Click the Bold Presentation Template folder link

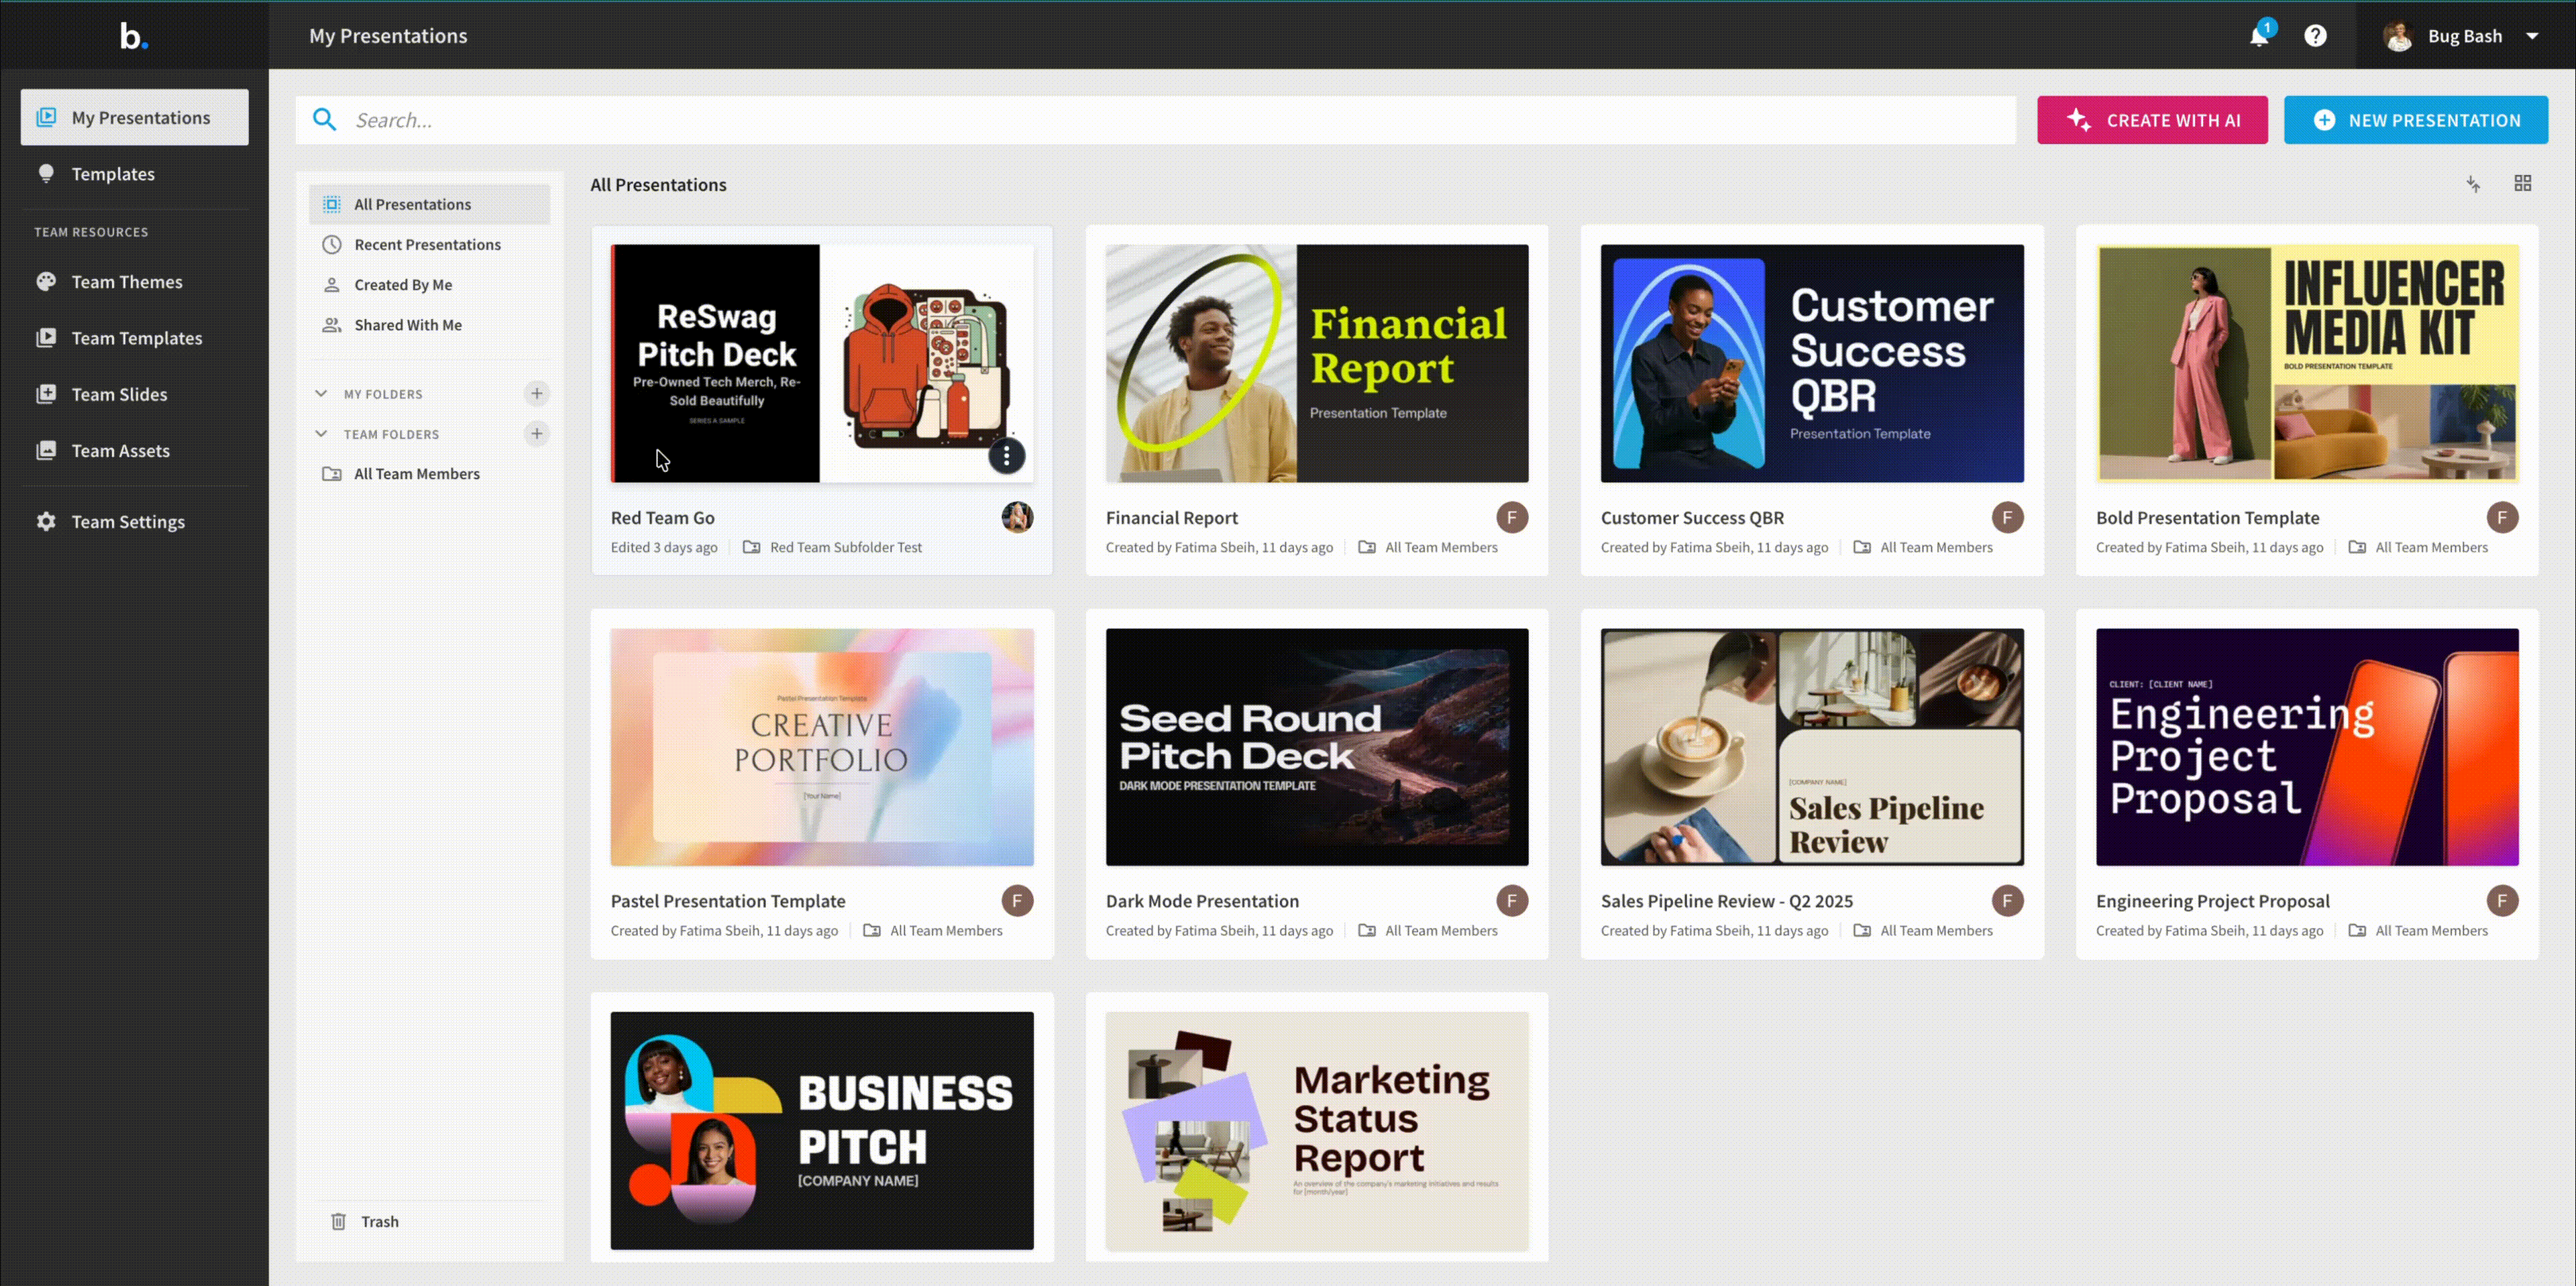(2418, 548)
